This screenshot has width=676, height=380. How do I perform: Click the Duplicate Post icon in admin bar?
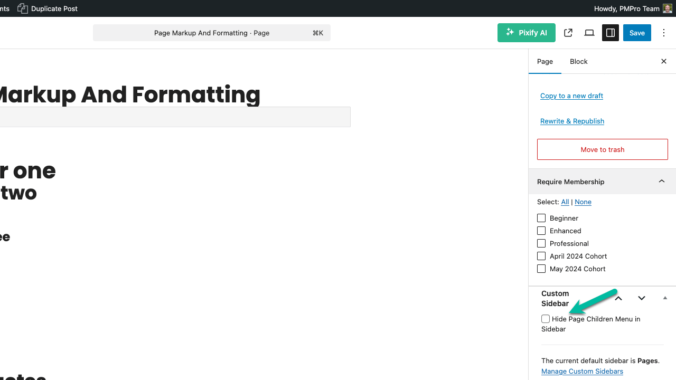tap(23, 8)
